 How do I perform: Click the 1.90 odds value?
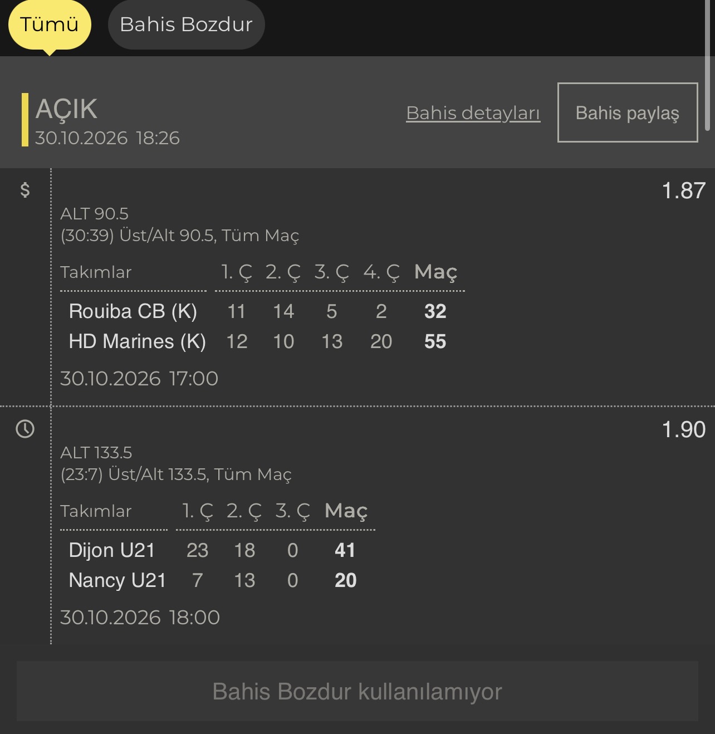click(683, 429)
